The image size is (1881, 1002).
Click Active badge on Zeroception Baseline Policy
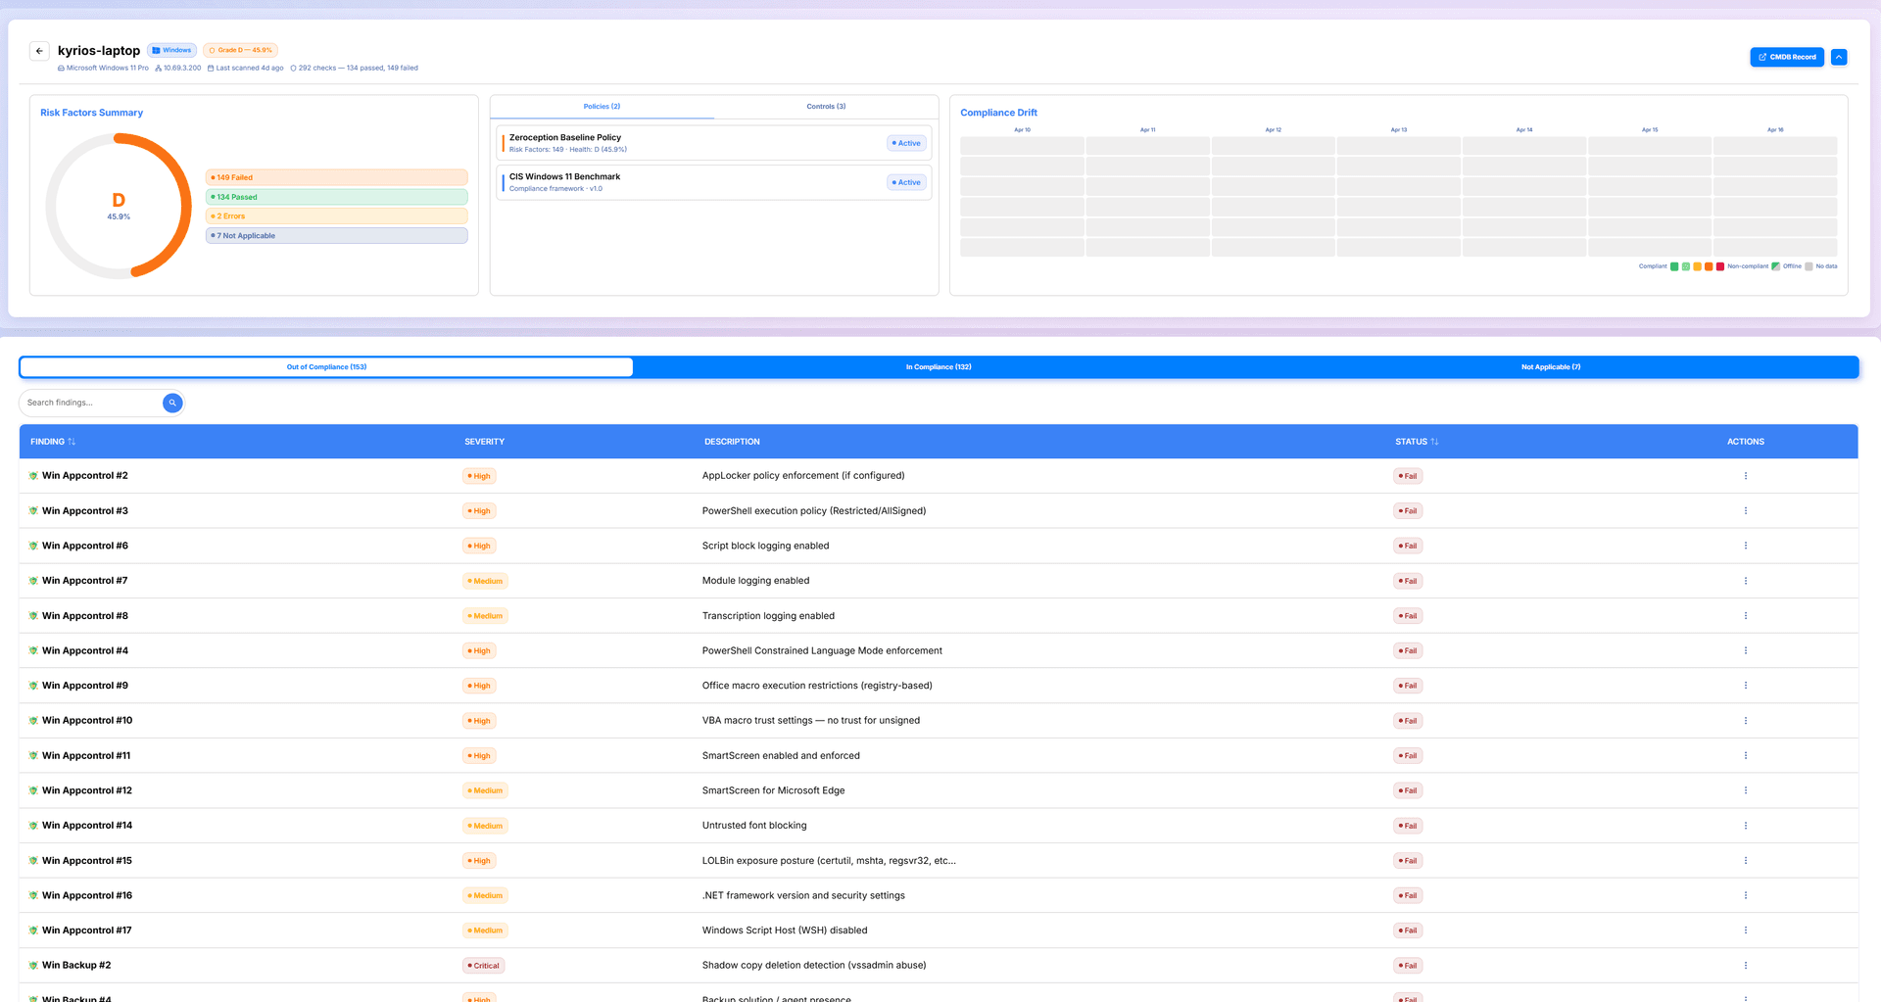click(906, 143)
